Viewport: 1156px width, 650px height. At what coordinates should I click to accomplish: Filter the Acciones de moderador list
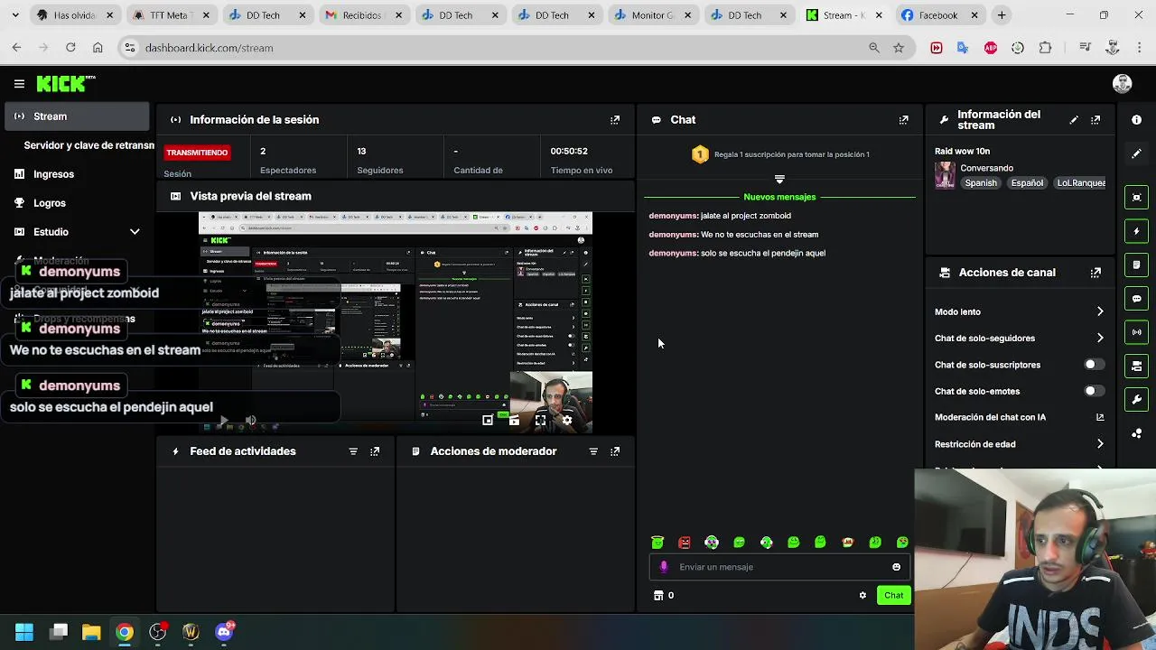(x=593, y=451)
